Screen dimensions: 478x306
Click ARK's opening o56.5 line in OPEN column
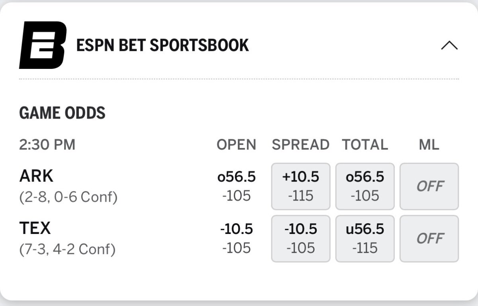237,177
